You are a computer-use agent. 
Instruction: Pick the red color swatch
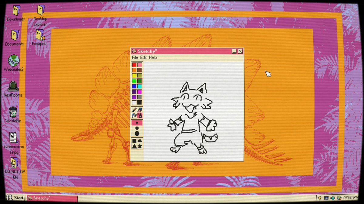(x=134, y=65)
